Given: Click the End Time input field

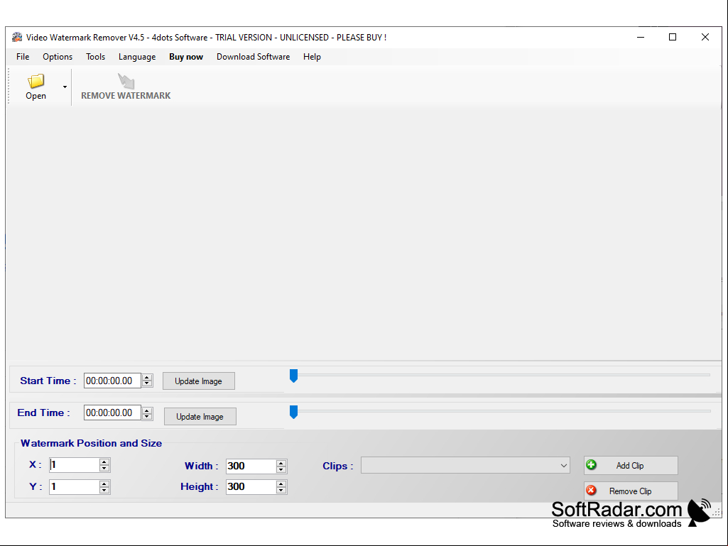Looking at the screenshot, I should tap(112, 413).
